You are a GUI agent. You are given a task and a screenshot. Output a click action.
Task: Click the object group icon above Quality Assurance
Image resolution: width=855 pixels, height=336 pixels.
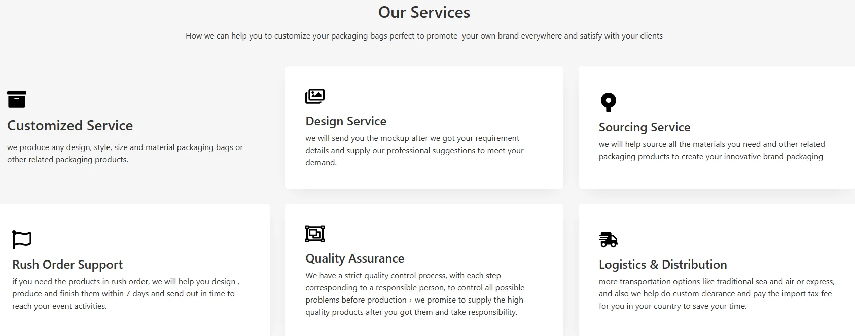(315, 234)
